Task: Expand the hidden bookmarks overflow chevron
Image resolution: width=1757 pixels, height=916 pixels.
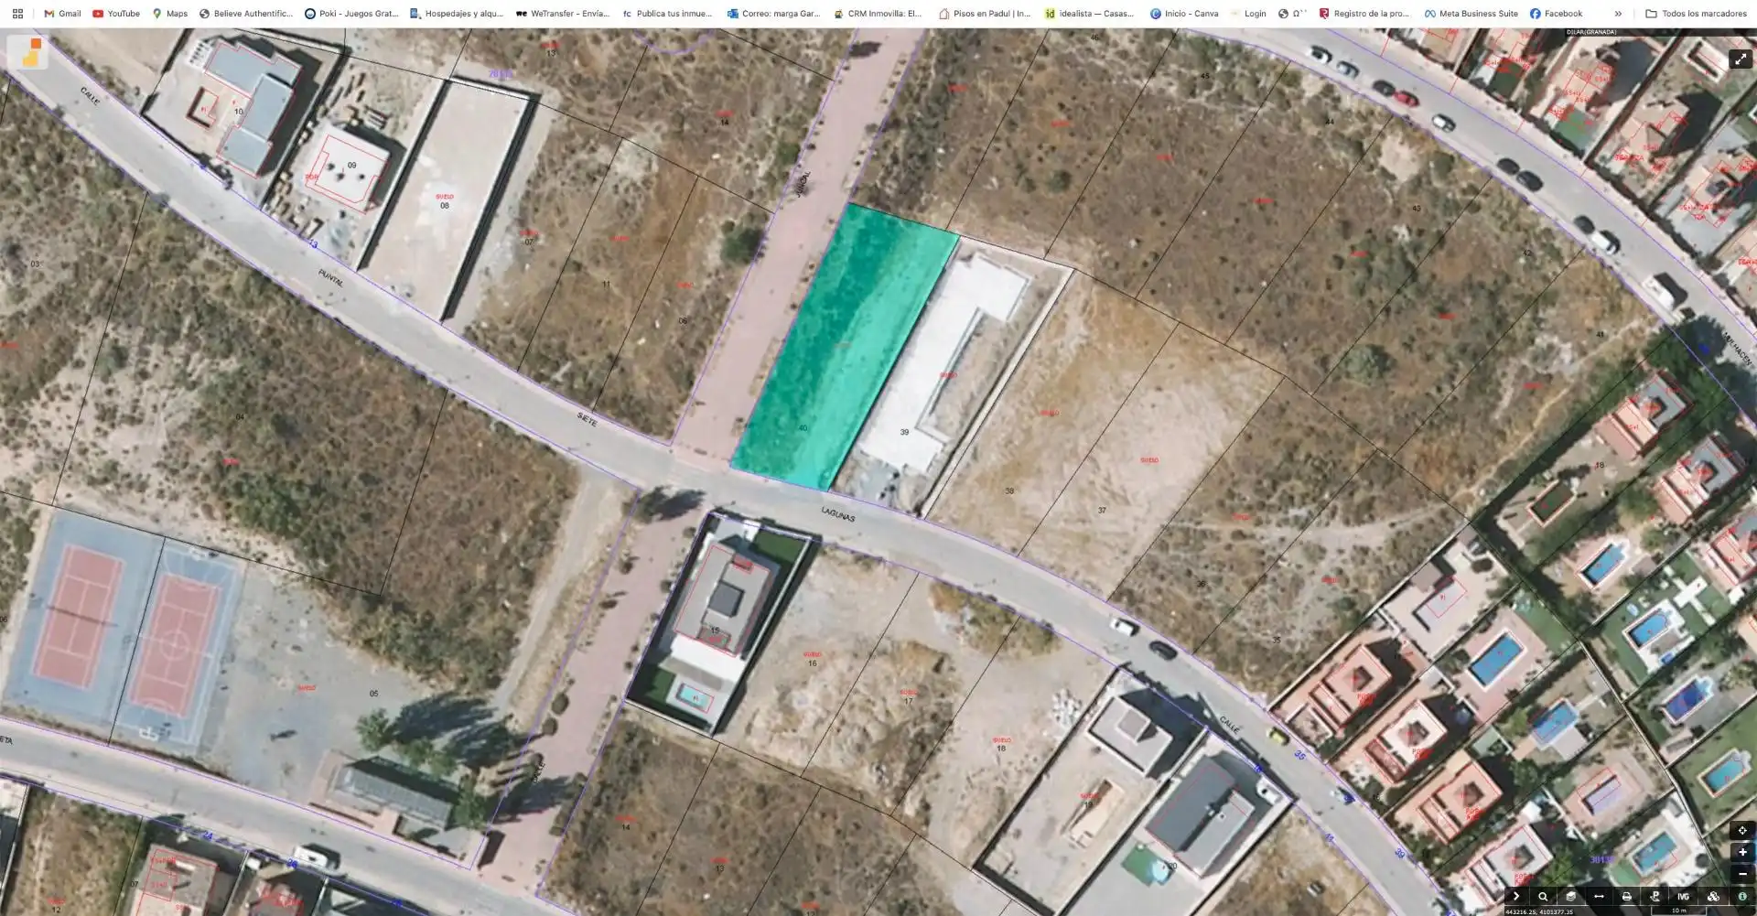Action: click(1618, 14)
